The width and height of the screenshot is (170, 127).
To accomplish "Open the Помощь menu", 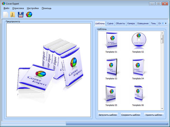I will point(46,8).
